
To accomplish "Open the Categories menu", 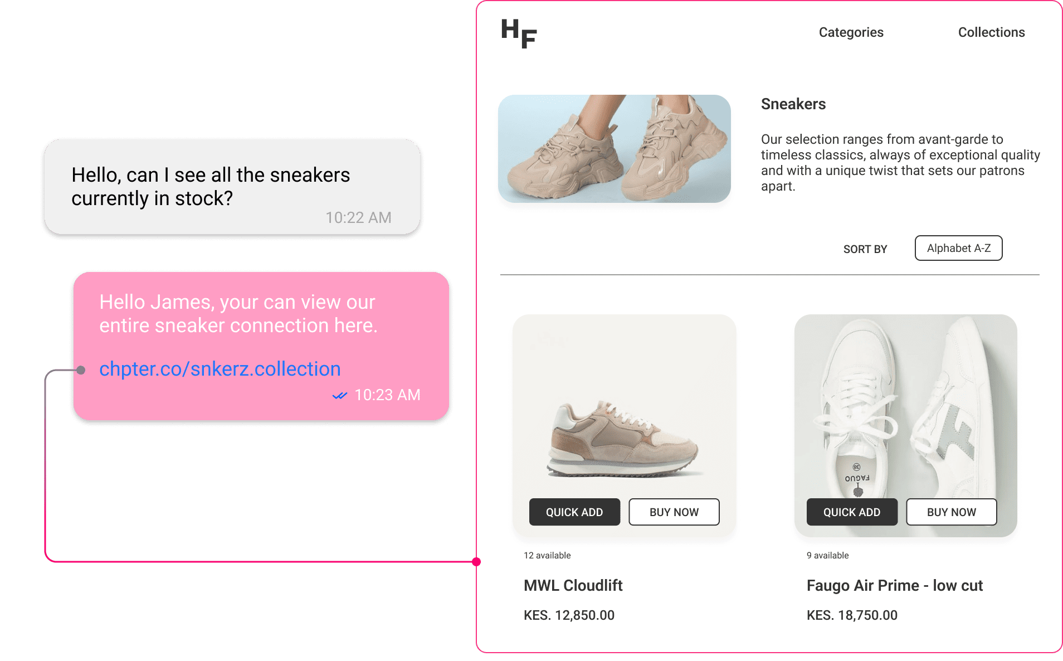I will tap(851, 32).
